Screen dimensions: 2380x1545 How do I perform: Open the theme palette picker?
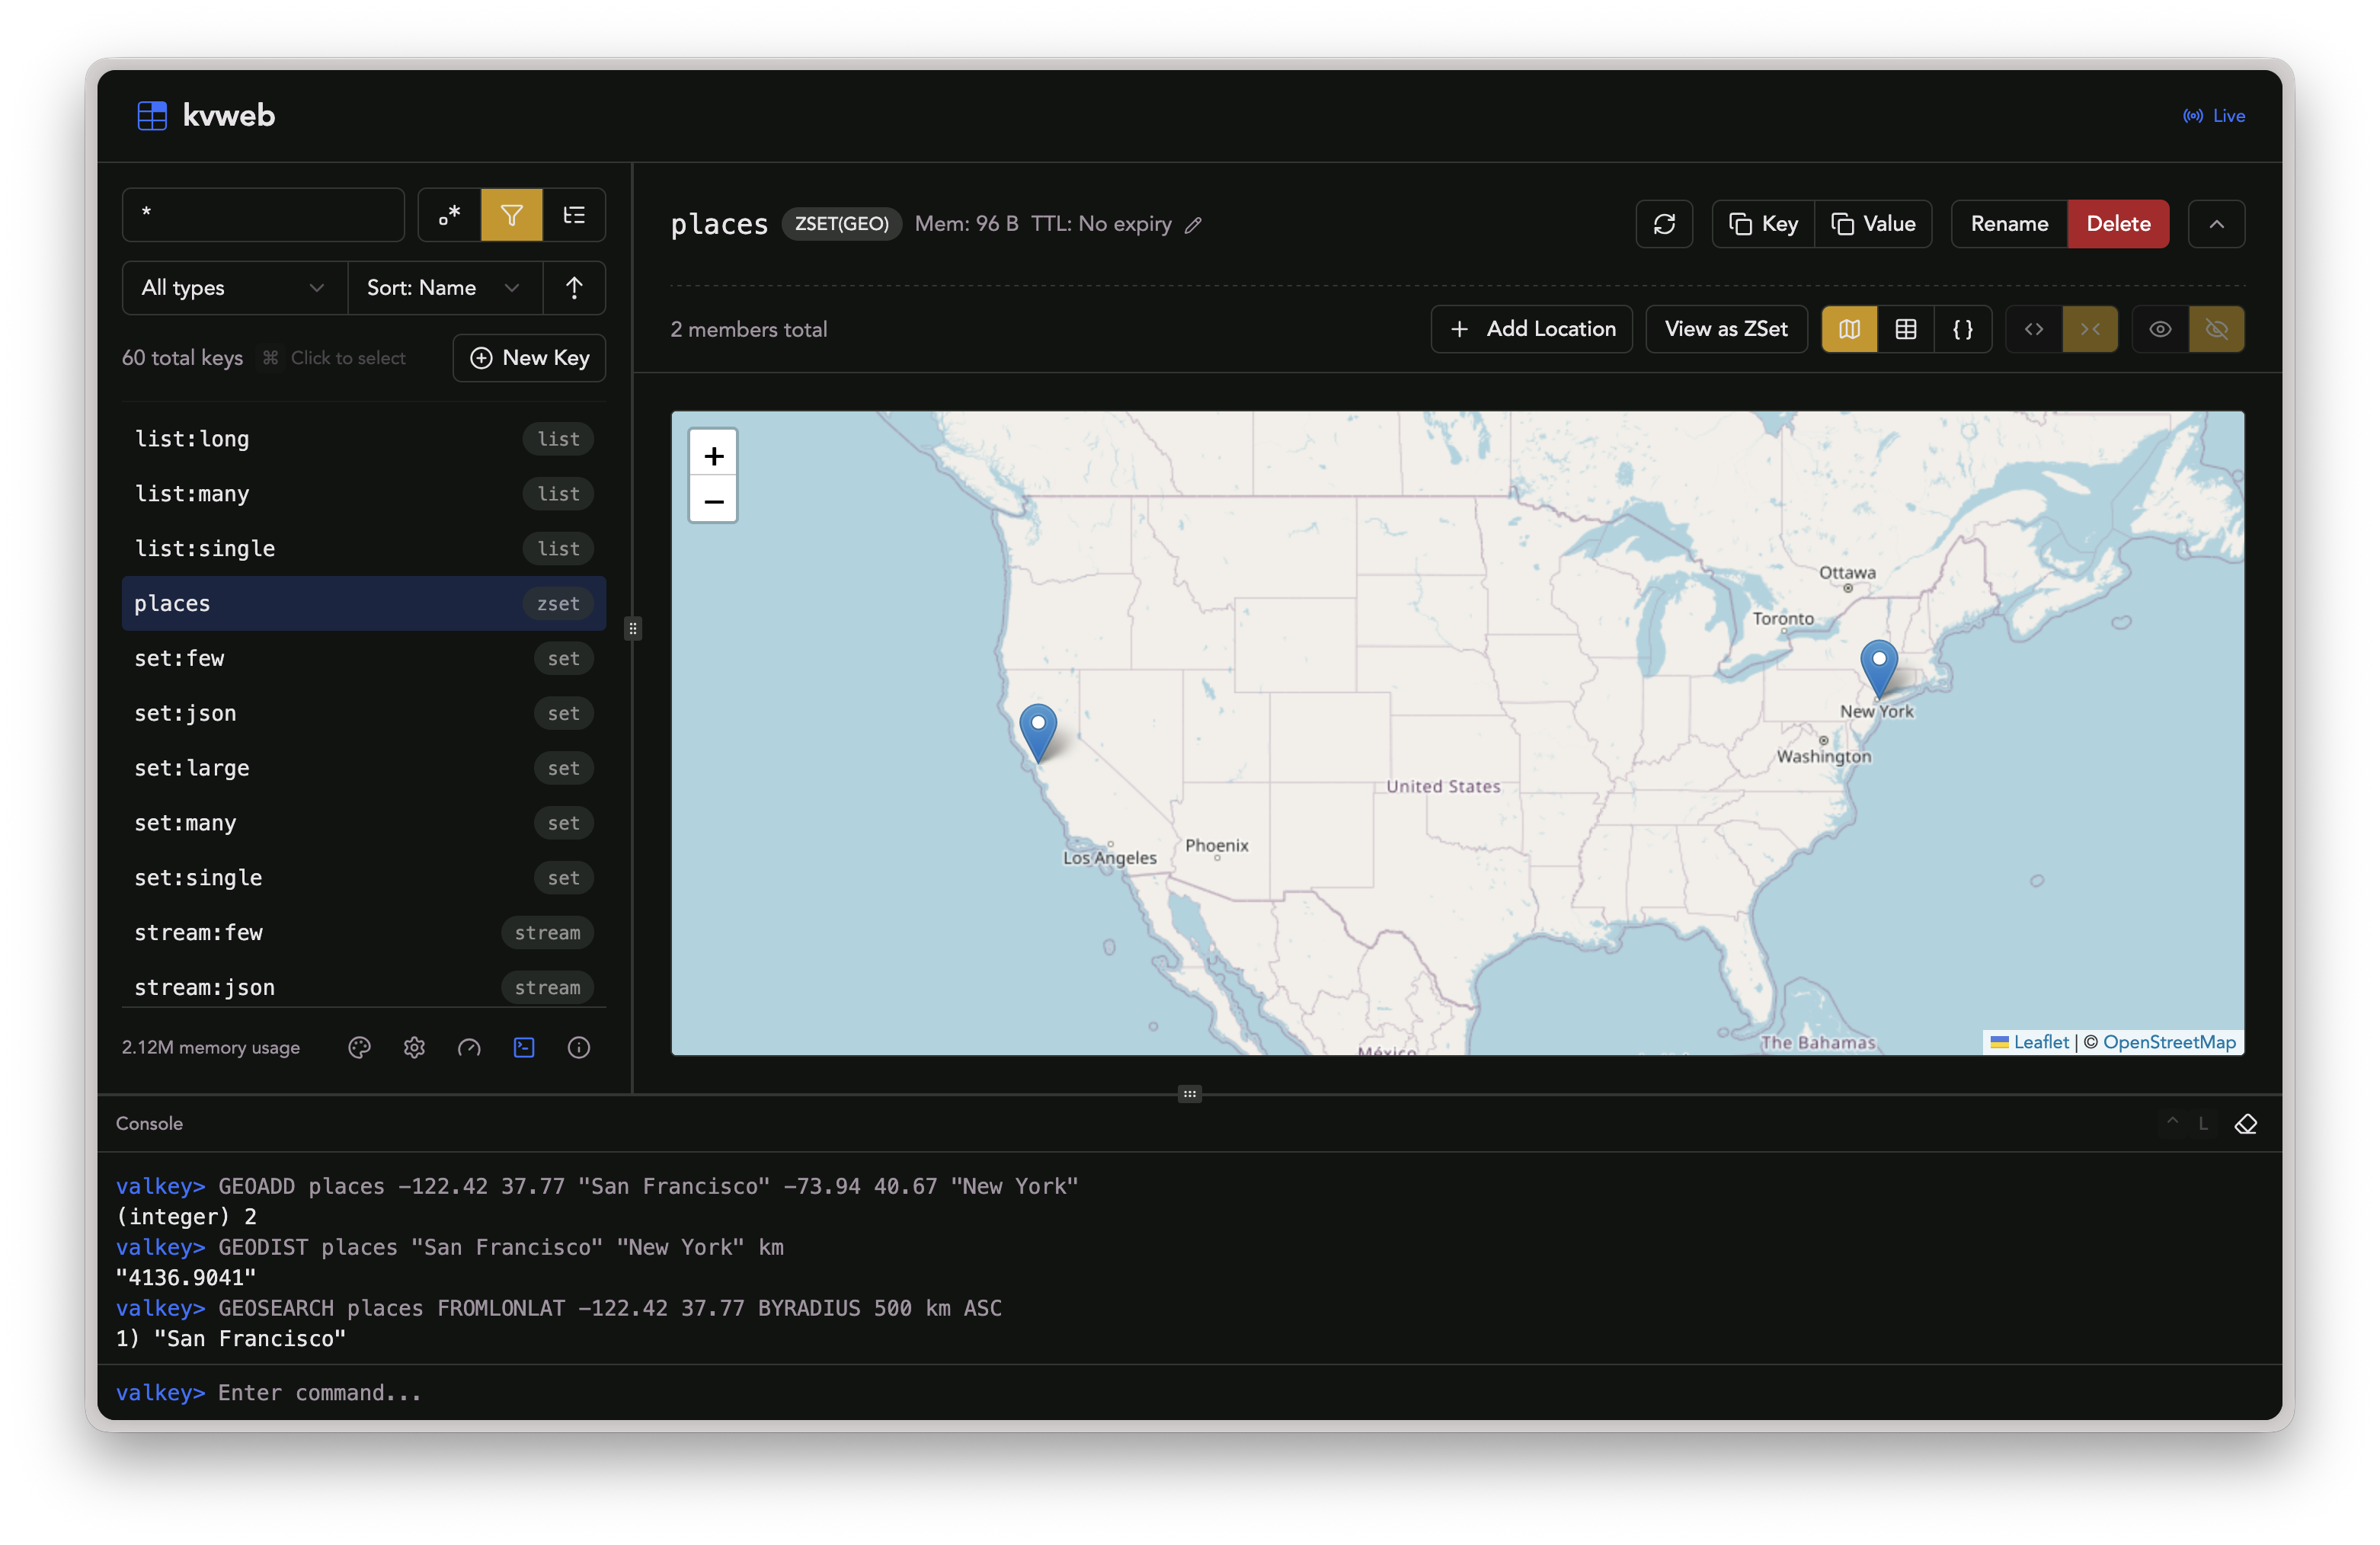click(x=359, y=1047)
